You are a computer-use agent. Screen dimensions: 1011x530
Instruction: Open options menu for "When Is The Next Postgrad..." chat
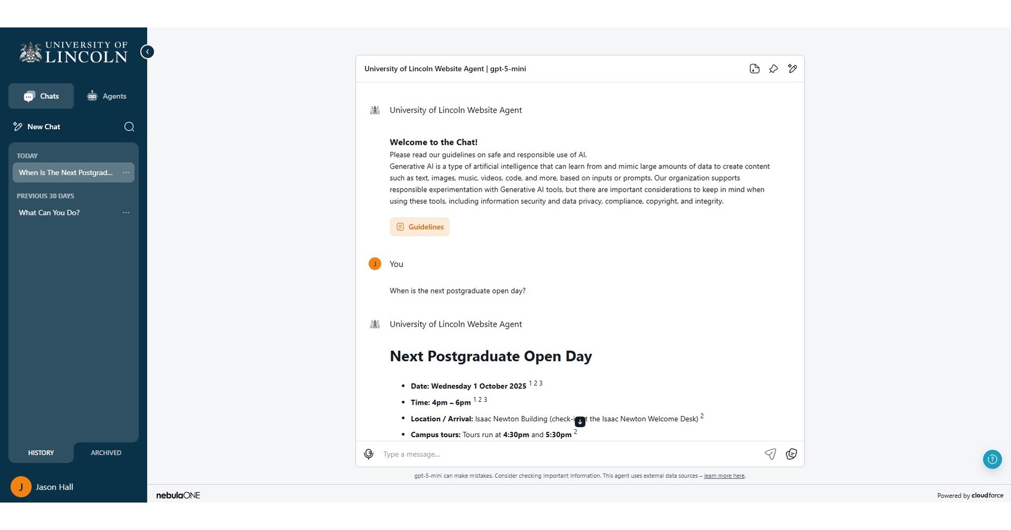pos(126,173)
